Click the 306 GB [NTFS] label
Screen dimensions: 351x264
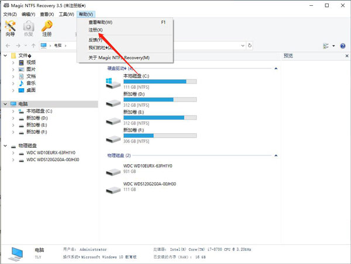tap(136, 141)
